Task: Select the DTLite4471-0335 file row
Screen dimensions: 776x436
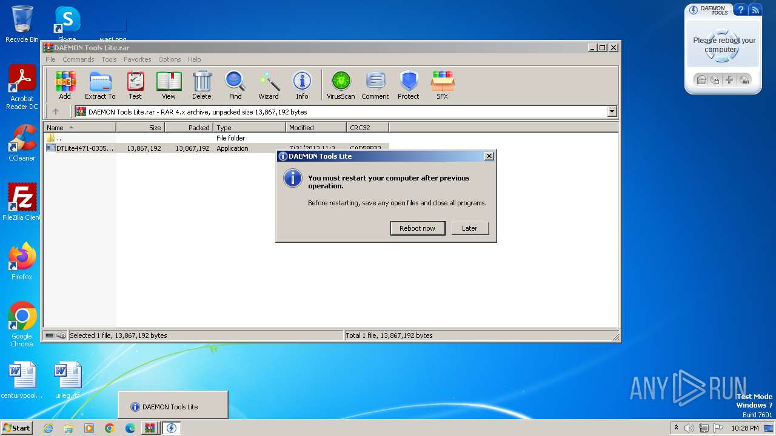Action: (x=216, y=148)
